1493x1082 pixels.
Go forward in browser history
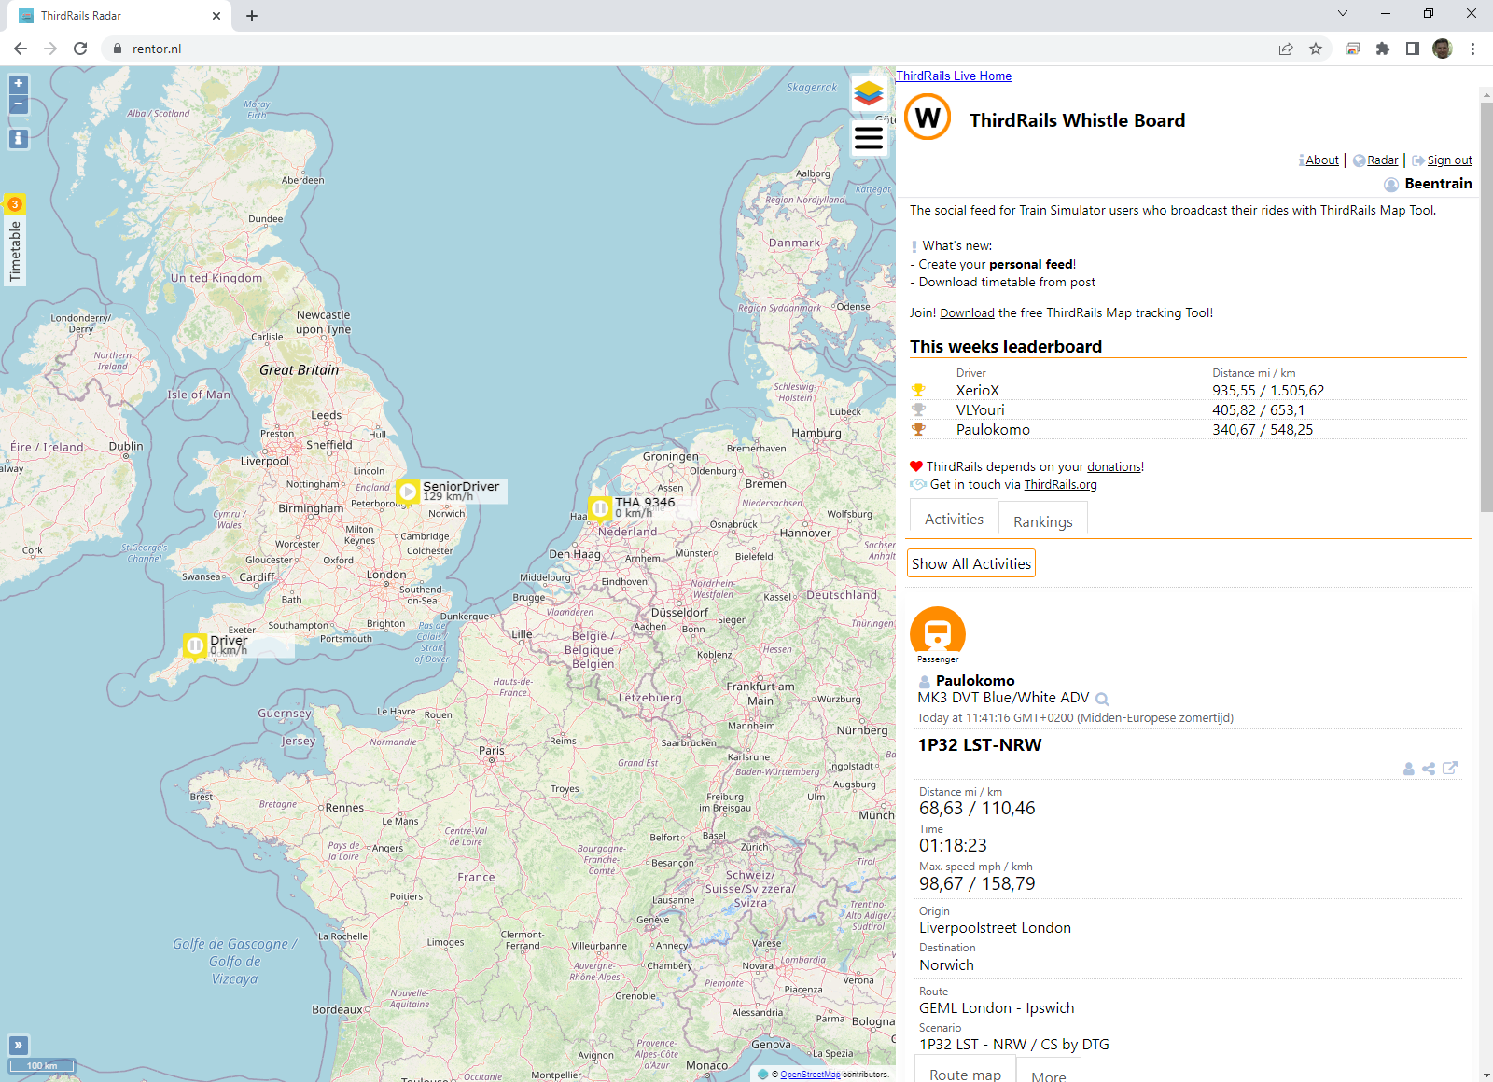(50, 49)
